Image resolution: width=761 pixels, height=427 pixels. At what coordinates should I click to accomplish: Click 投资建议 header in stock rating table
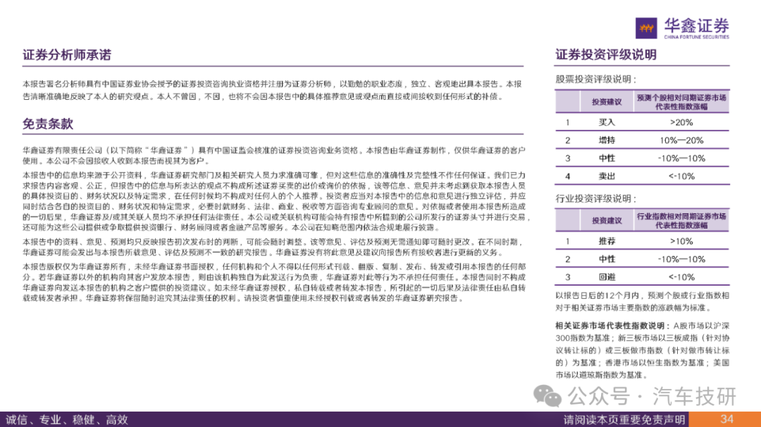(x=607, y=102)
